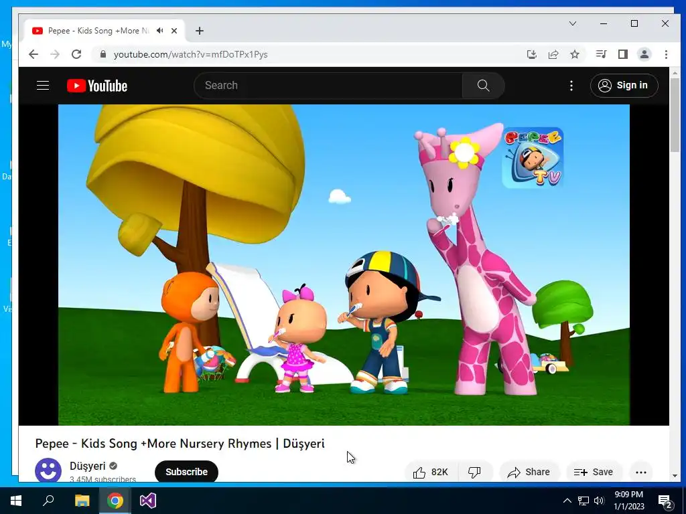Image resolution: width=686 pixels, height=514 pixels.
Task: Open YouTube settings three-dot menu
Action: pos(571,86)
